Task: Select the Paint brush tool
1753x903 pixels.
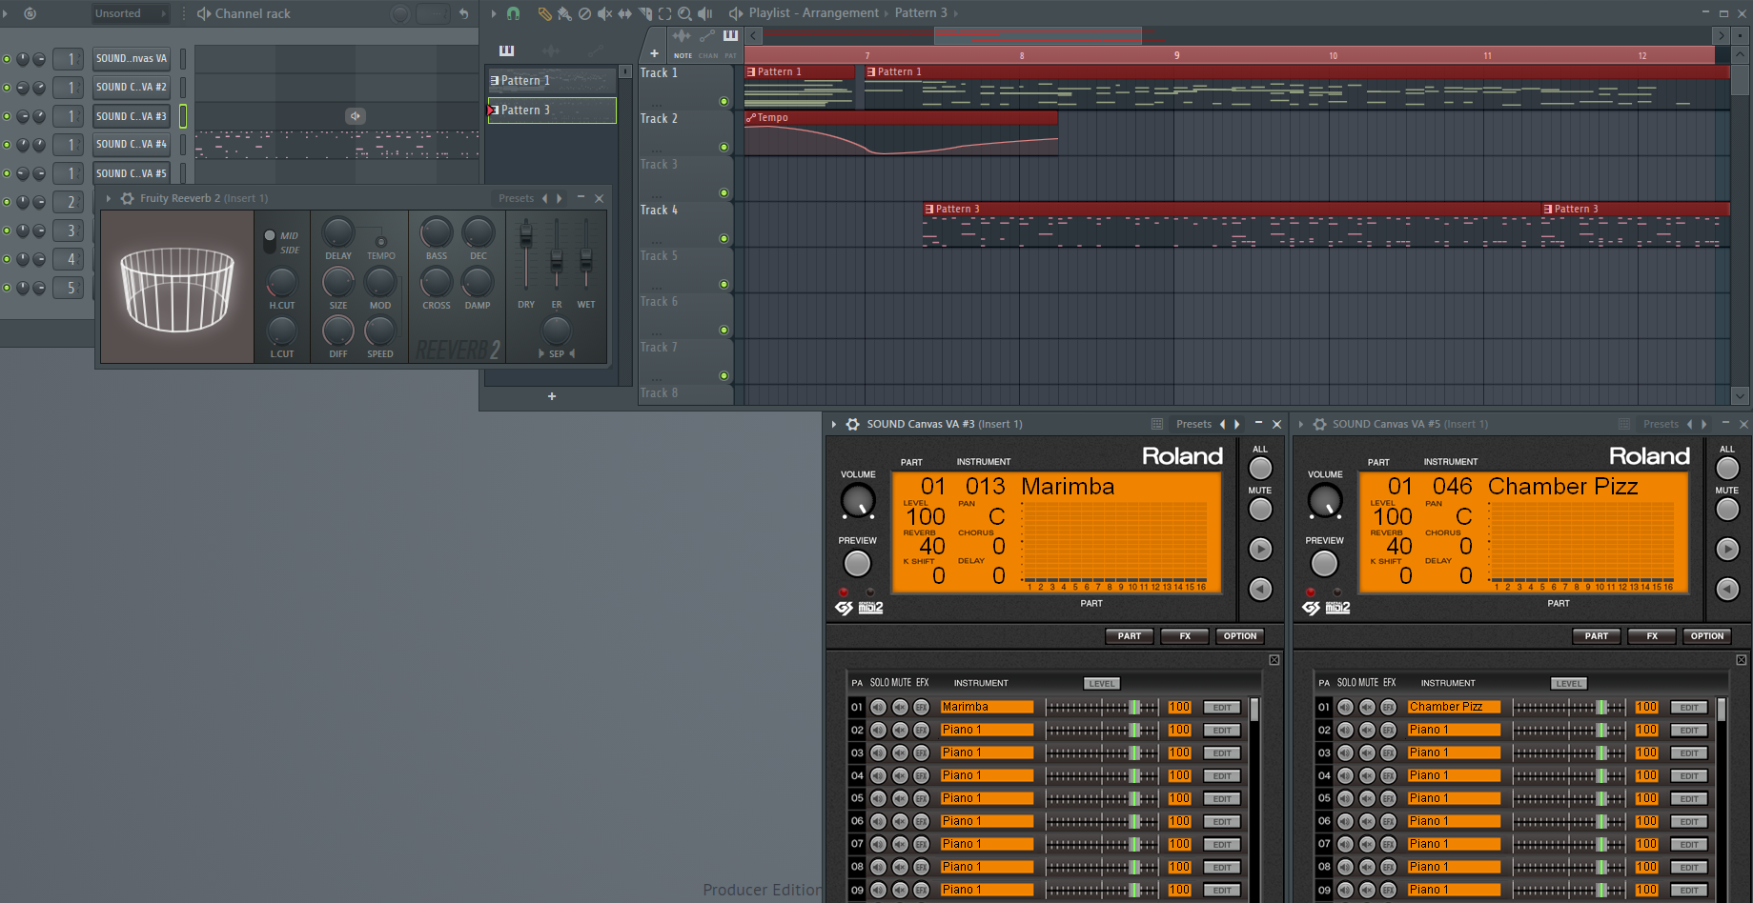Action: 564,13
